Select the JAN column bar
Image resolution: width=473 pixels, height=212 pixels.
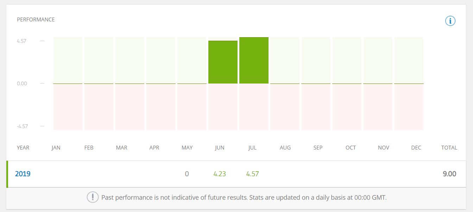click(68, 84)
